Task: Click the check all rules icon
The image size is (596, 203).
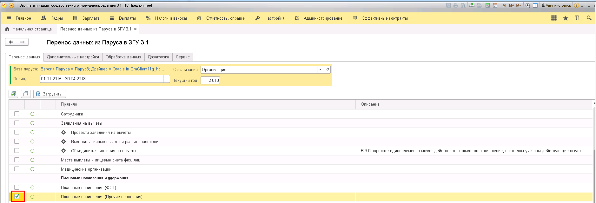Action: pos(13,94)
